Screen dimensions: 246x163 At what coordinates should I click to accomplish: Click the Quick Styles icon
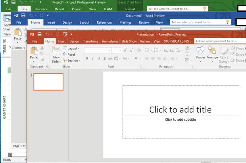(224, 51)
